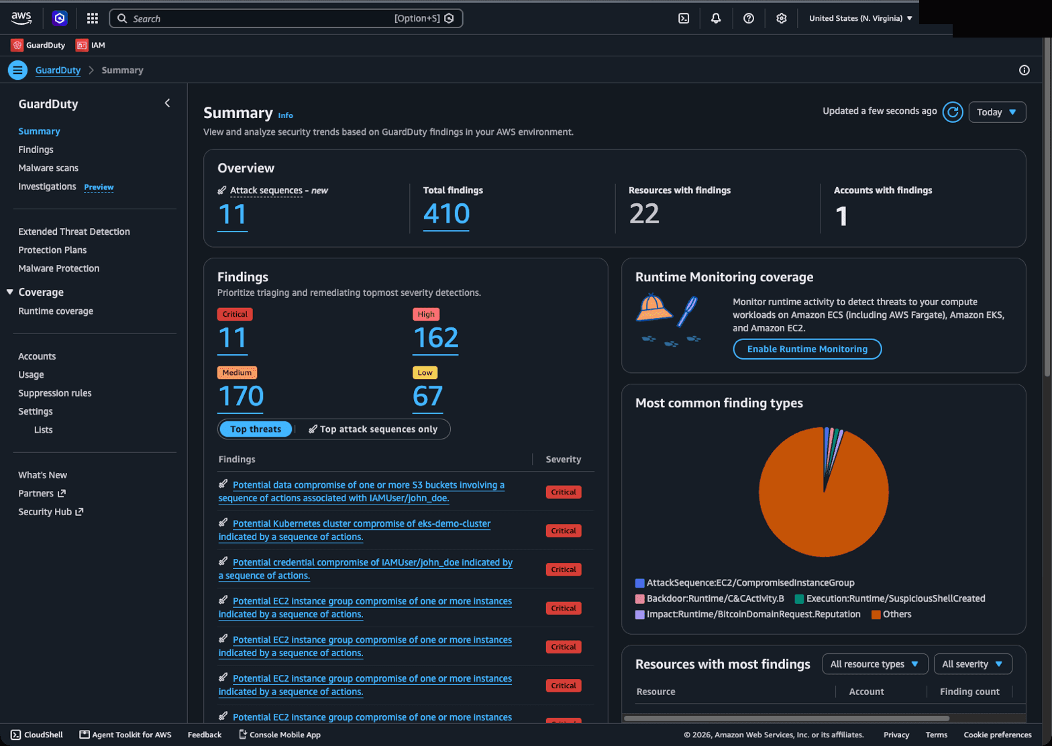
Task: Open Malware scans in the sidebar
Action: click(48, 168)
